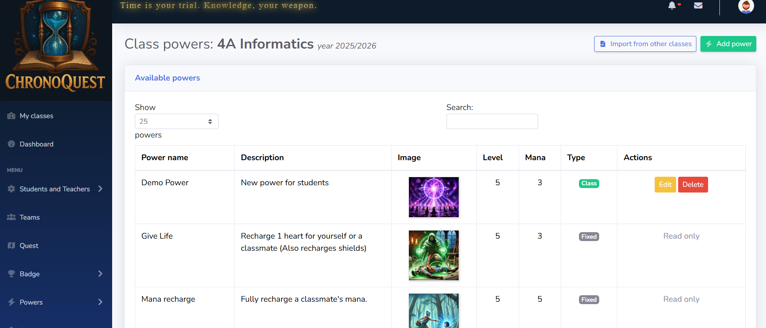The image size is (766, 328).
Task: Open the messages envelope icon
Action: pyautogui.click(x=698, y=5)
